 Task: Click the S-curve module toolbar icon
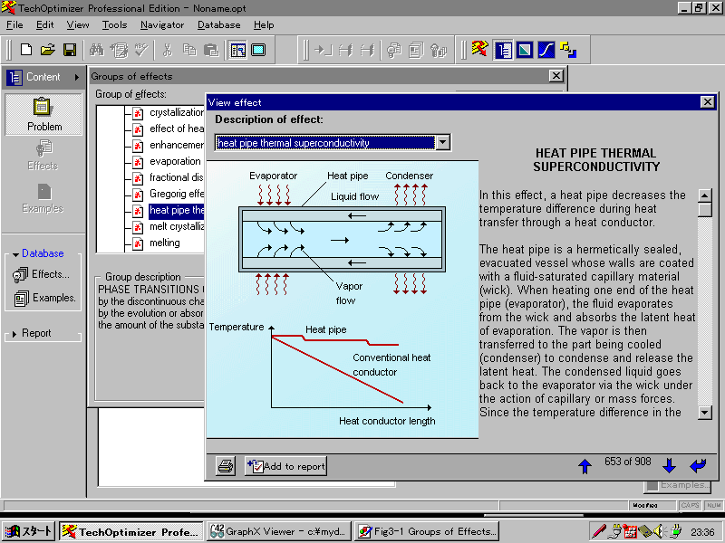pos(546,50)
